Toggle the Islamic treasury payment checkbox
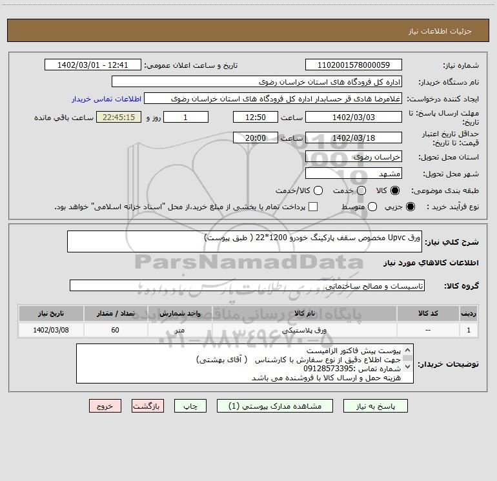 click(x=313, y=207)
